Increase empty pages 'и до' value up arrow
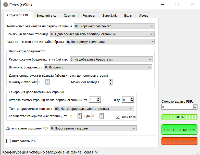Image resolution: width=200 pixels, height=155 pixels. (x=132, y=98)
